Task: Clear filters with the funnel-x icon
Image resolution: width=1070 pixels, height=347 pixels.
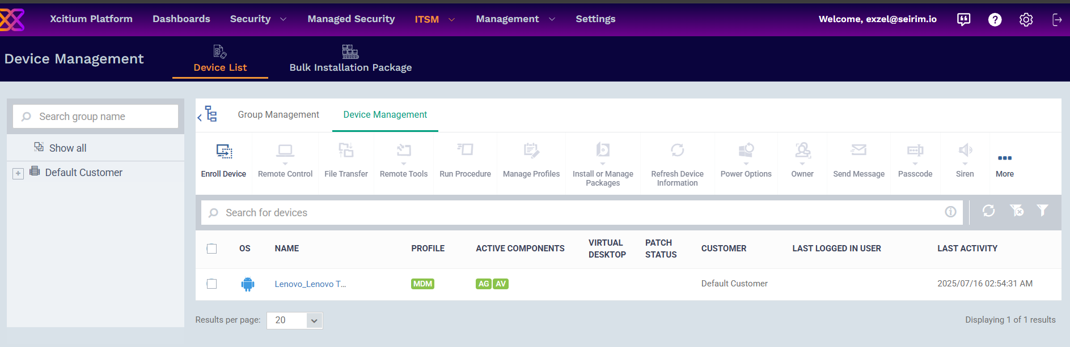Action: [x=1017, y=211]
